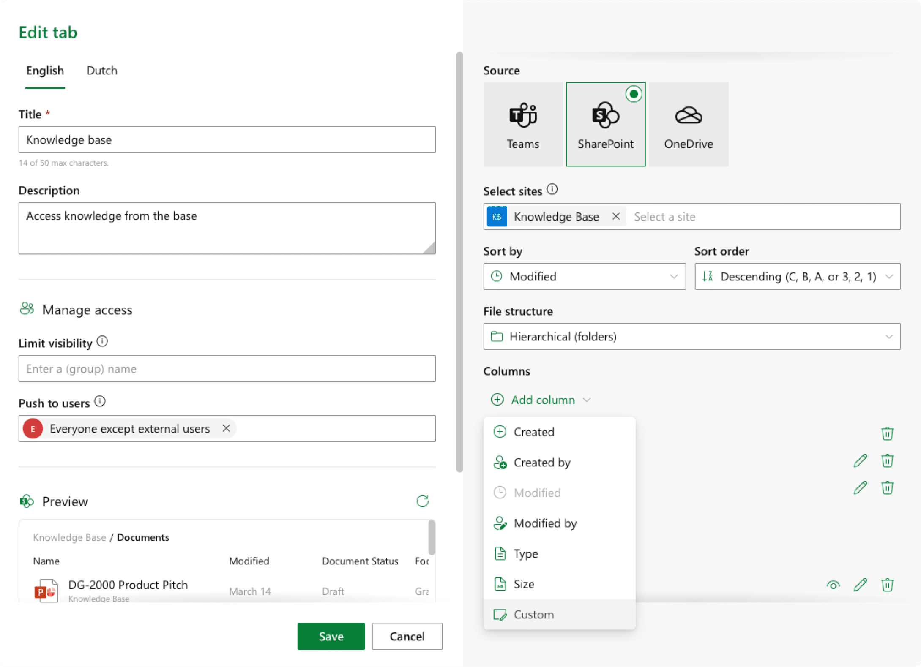Screen dimensions: 921x667
Task: Open the Sort order dropdown
Action: [x=797, y=276]
